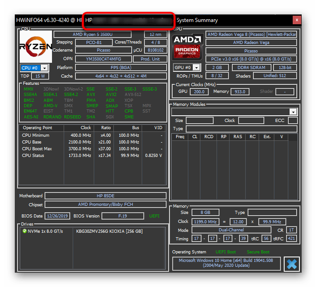Click the 2 GB GPU memory value
This screenshot has height=287, width=316.
[217, 68]
